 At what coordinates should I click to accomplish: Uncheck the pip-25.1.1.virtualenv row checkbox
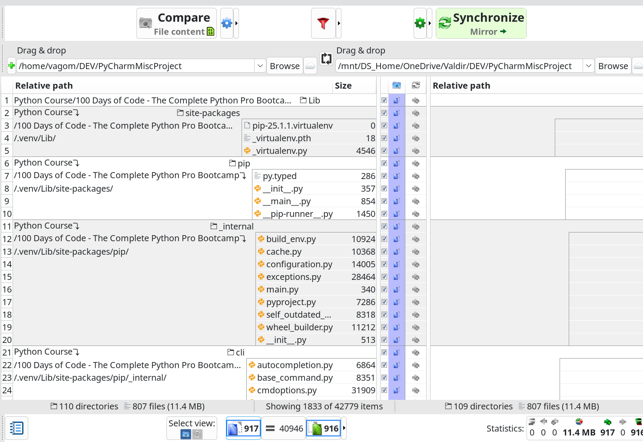384,126
